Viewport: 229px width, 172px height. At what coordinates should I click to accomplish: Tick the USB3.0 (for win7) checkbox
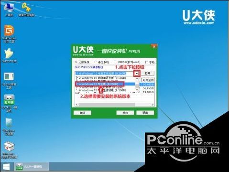click(x=115, y=62)
